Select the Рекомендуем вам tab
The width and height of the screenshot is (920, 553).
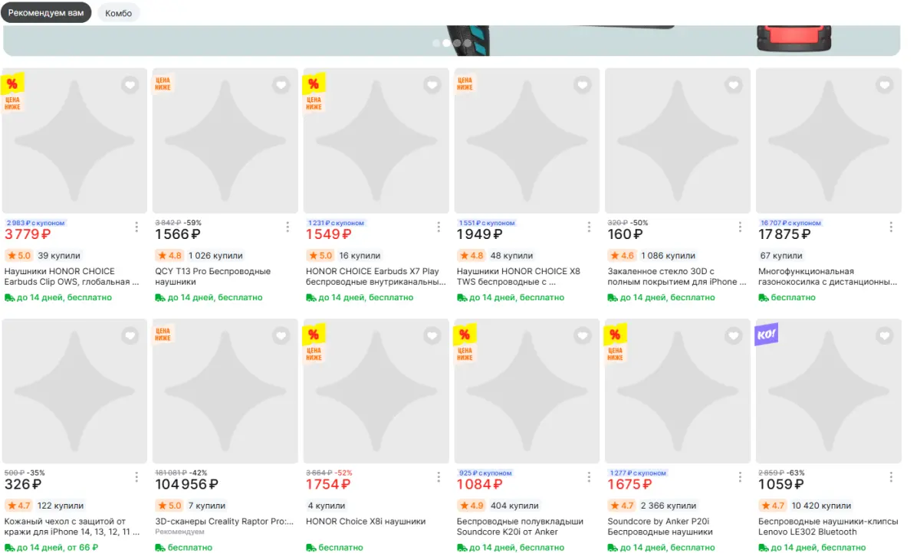(46, 13)
